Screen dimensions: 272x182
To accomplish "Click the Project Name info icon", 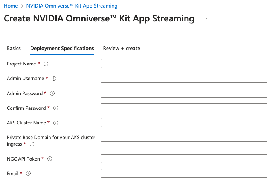I will tap(46, 64).
